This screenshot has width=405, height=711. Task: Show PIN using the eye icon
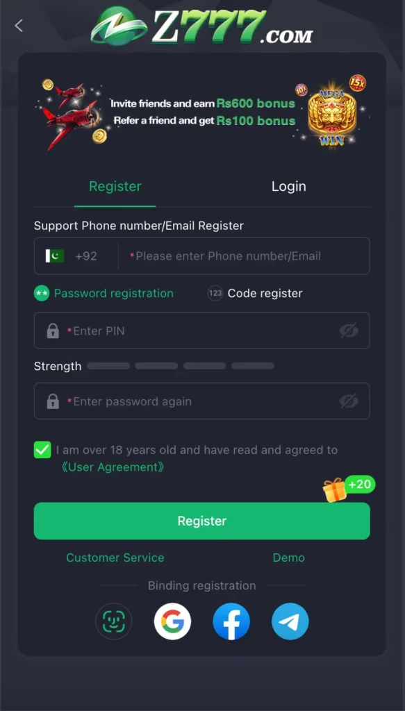tap(349, 331)
